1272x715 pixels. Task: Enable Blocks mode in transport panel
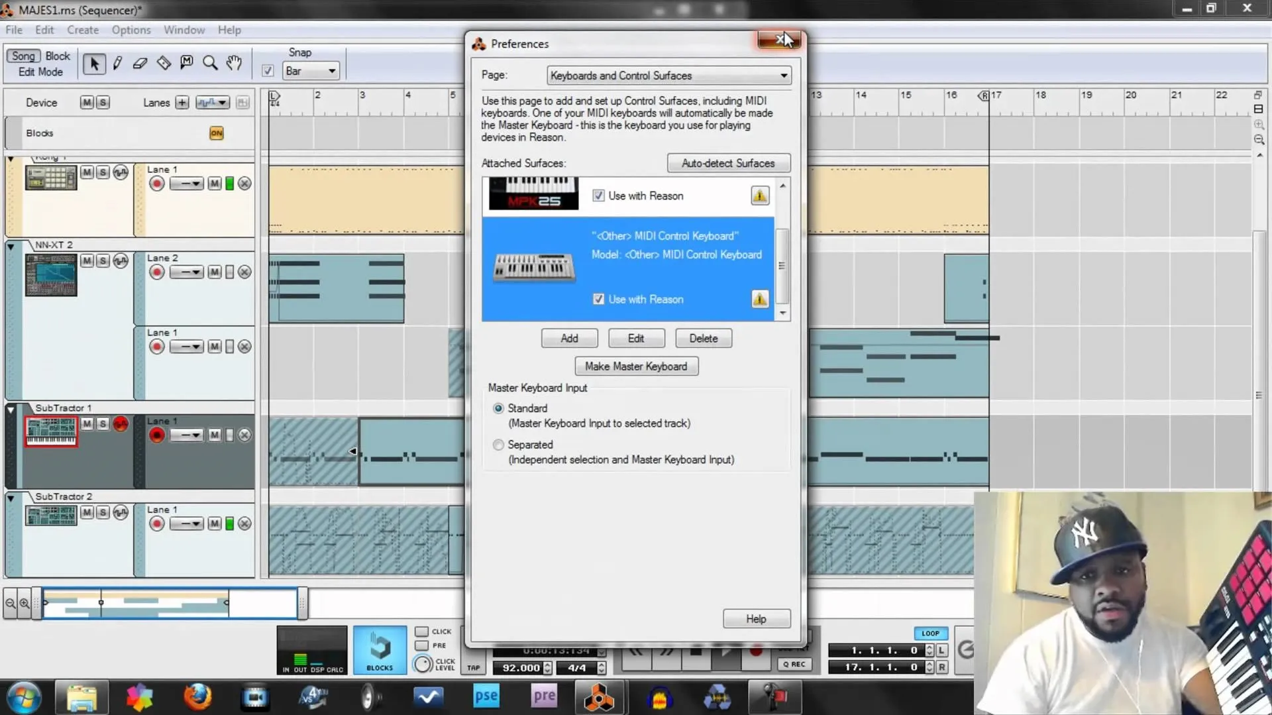click(x=380, y=649)
